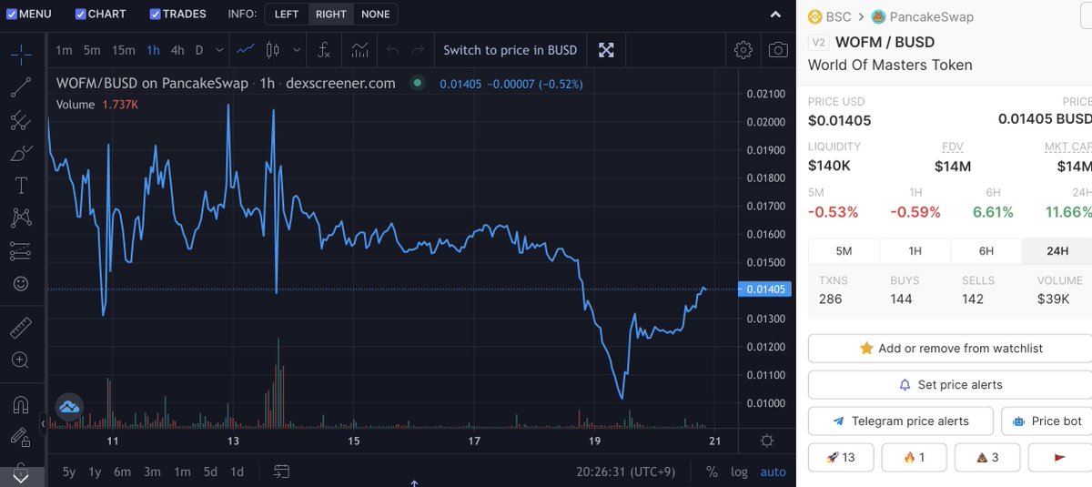Open the pitchfork and Gann tools

pos(21,120)
